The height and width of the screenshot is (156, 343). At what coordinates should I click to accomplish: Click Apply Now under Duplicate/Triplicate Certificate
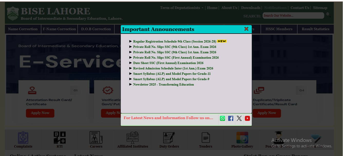(267, 113)
